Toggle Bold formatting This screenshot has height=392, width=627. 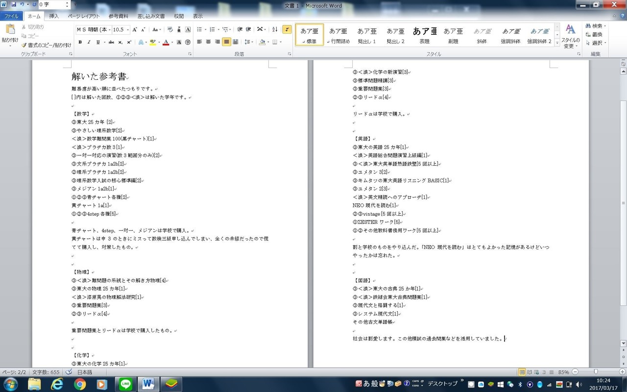point(80,42)
